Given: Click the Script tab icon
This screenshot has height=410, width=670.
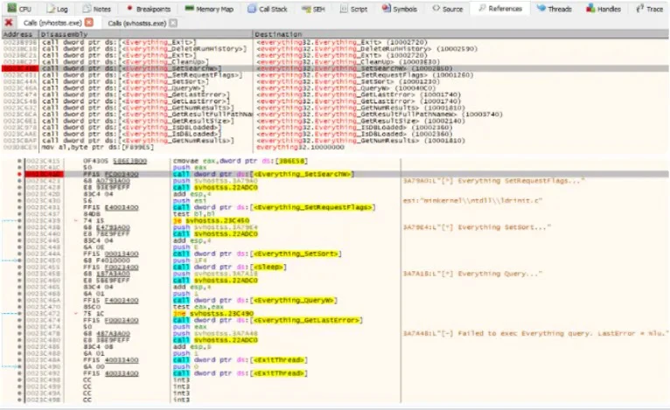Looking at the screenshot, I should click(x=343, y=8).
